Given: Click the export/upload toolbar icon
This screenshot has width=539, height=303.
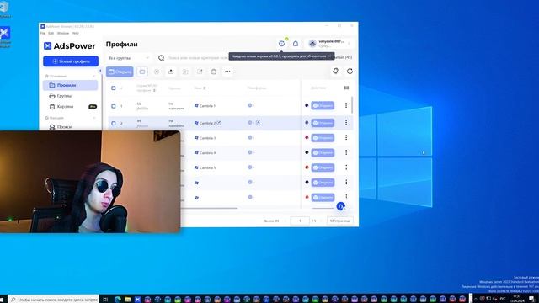Looking at the screenshot, I should point(171,72).
